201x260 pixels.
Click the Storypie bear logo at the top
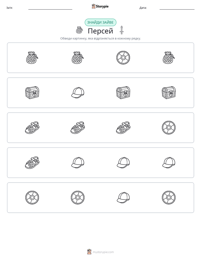click(x=93, y=6)
